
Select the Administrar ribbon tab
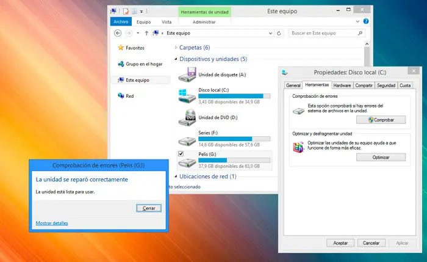coord(204,22)
